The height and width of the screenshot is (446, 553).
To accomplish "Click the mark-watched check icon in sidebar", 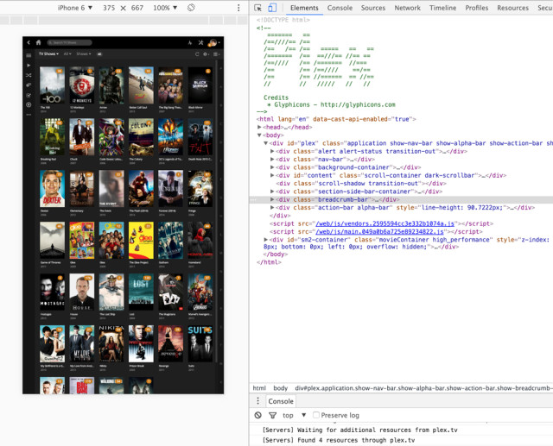I will [29, 95].
